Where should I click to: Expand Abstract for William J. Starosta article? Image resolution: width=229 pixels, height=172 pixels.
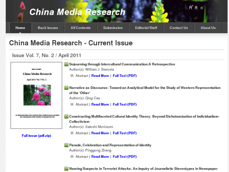(x=72, y=76)
